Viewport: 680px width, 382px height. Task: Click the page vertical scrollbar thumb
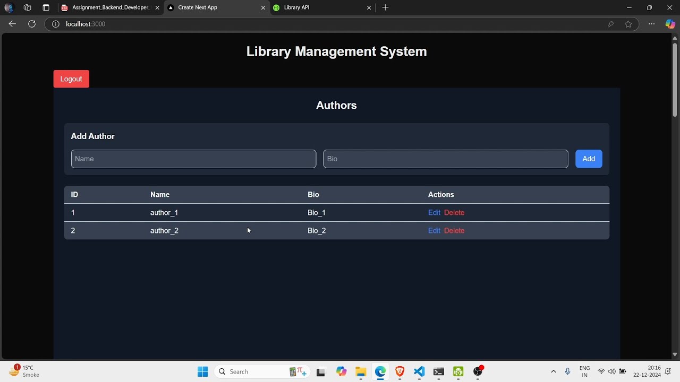tap(675, 80)
